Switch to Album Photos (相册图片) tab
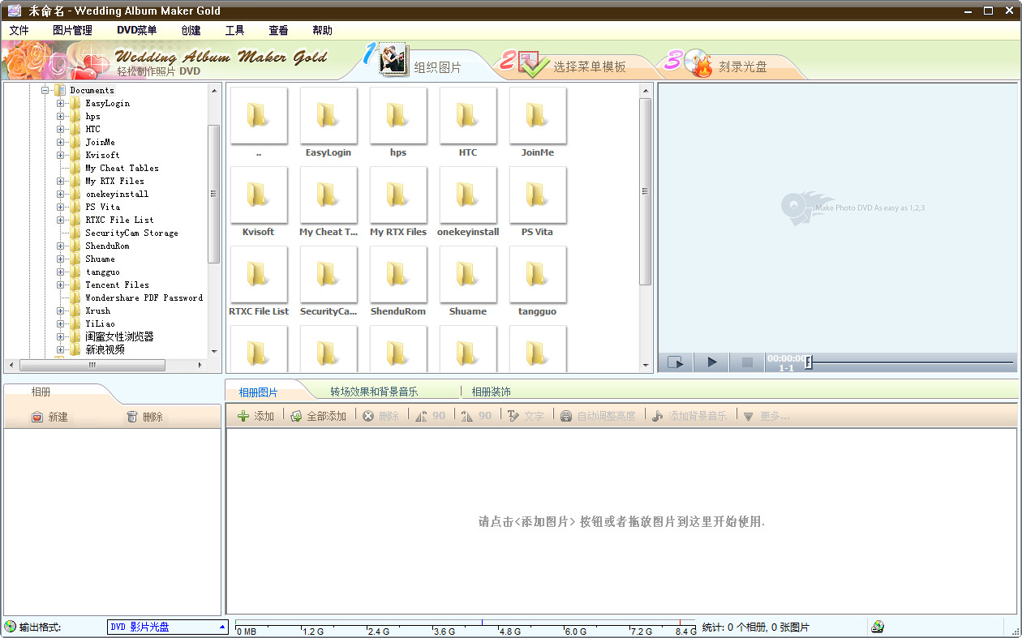Viewport: 1022px width, 638px height. coord(258,392)
